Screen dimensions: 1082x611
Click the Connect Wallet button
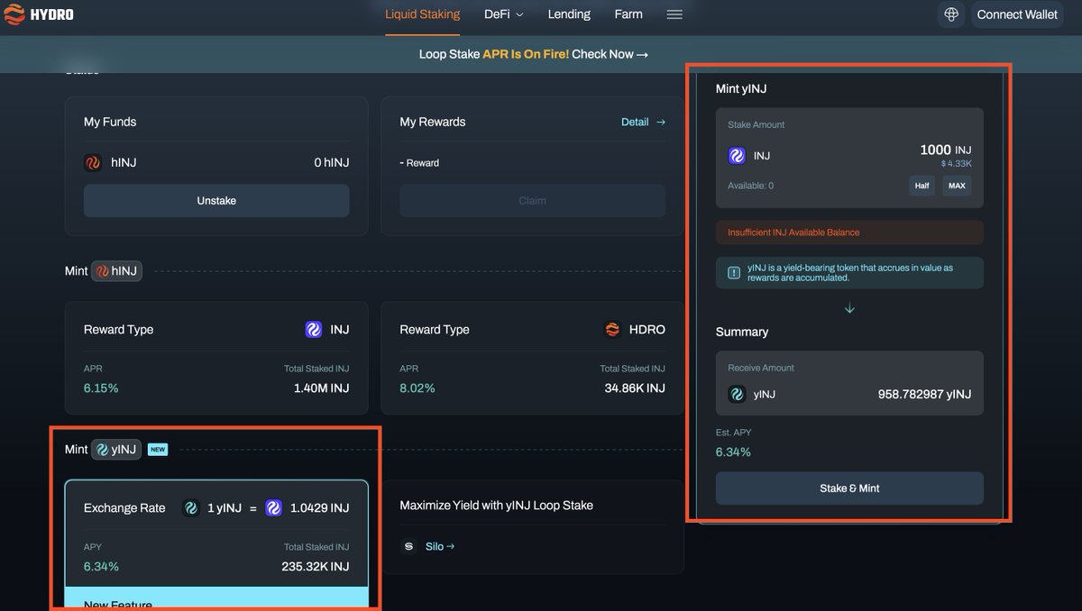tap(1017, 14)
